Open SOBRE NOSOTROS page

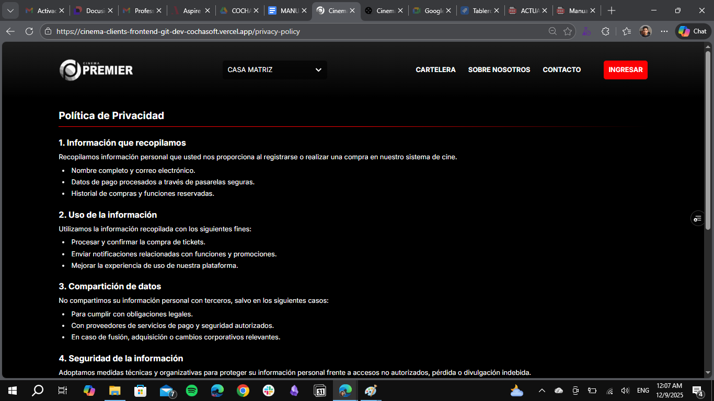pos(499,70)
